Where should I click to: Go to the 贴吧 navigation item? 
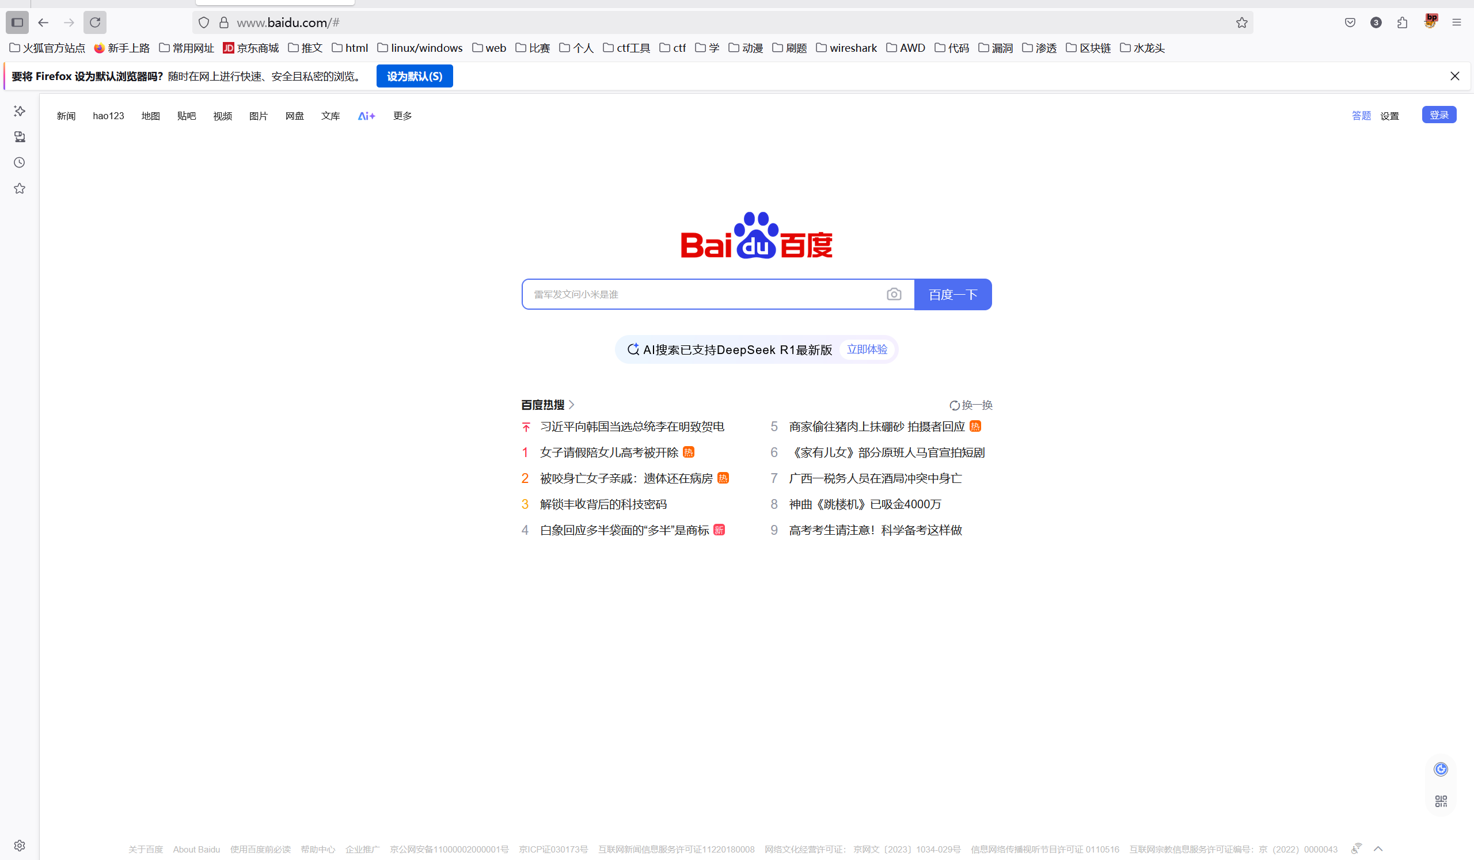click(x=186, y=116)
